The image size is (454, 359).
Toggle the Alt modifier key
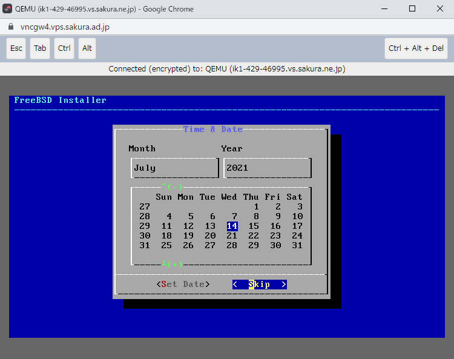tap(87, 48)
